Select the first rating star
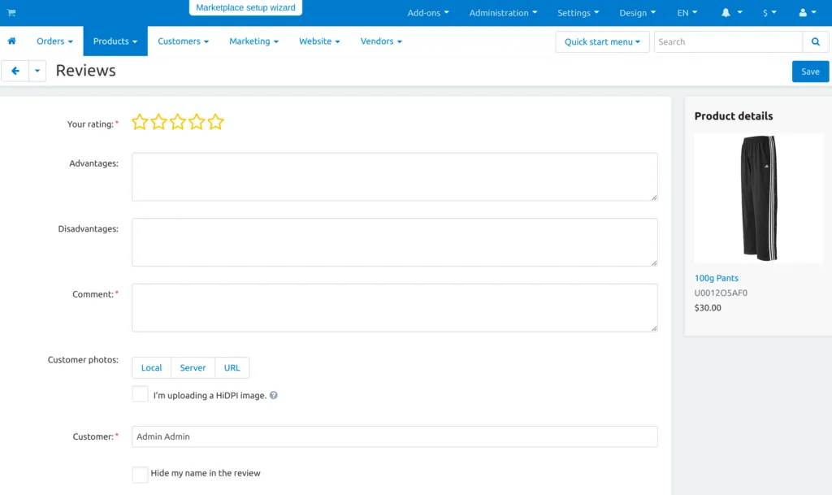The image size is (832, 495). 140,122
